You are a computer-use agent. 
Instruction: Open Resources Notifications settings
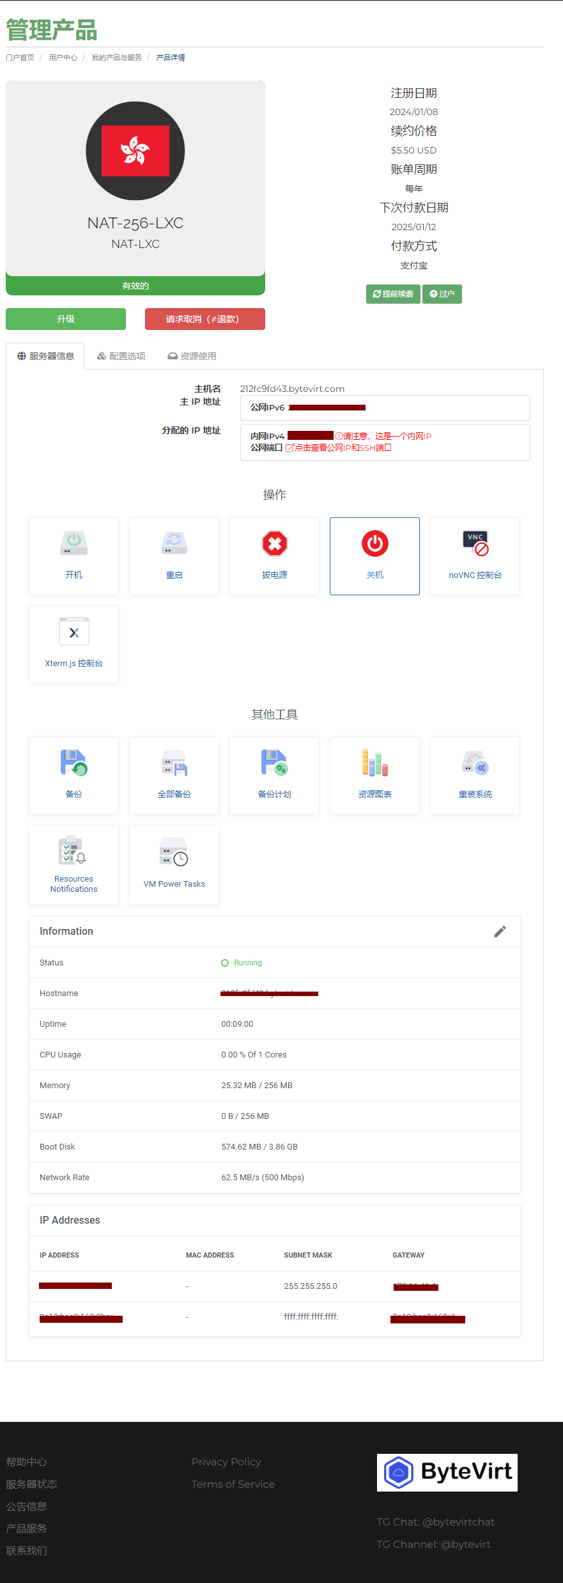pos(73,852)
